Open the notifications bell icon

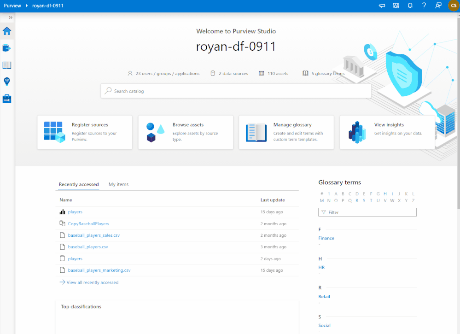[410, 6]
